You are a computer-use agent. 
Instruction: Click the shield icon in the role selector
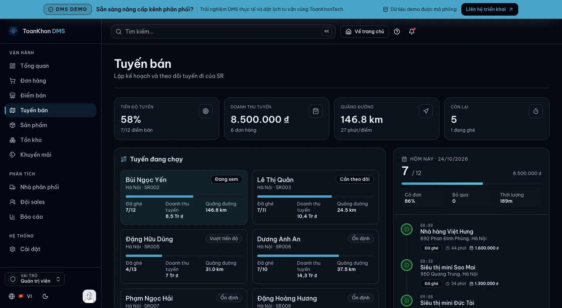(13, 279)
